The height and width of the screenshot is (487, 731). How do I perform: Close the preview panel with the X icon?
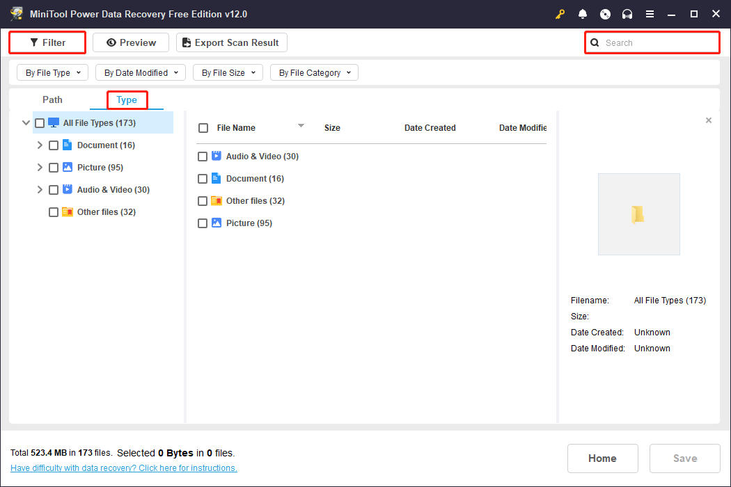pyautogui.click(x=709, y=120)
